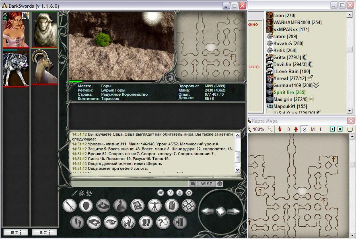Click the empty rounded square in map toolbar
This screenshot has height=239, width=356.
pyautogui.click(x=350, y=129)
